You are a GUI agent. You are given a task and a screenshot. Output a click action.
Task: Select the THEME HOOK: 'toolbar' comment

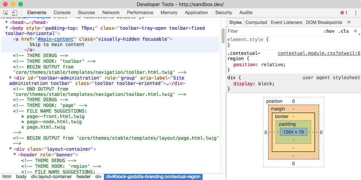tap(54, 61)
